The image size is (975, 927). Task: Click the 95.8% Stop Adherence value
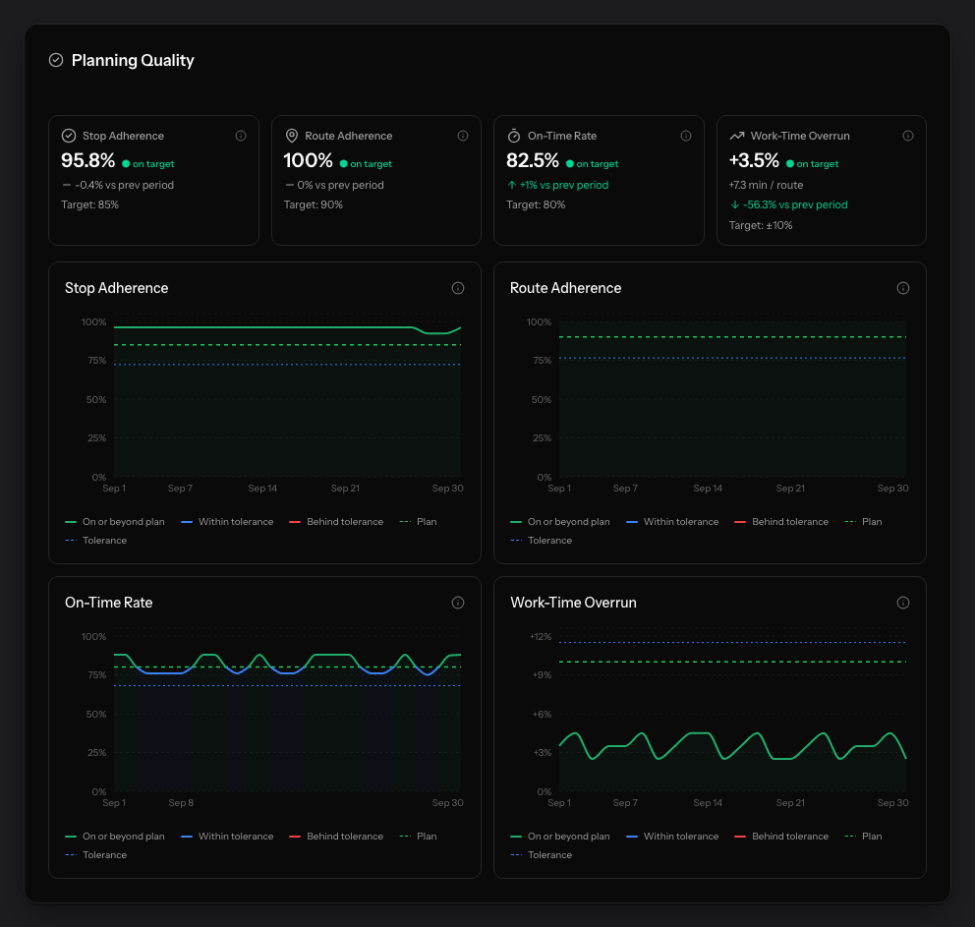point(87,160)
